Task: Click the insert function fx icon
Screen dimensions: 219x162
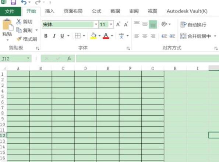Action: (x=69, y=58)
